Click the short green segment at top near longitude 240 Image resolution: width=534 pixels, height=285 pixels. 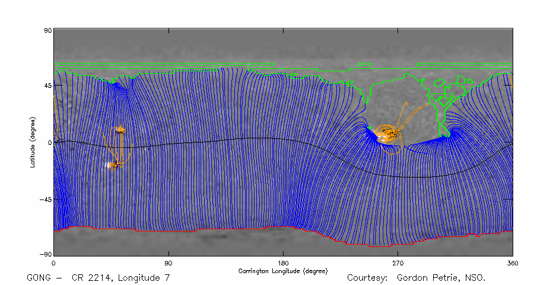[364, 63]
